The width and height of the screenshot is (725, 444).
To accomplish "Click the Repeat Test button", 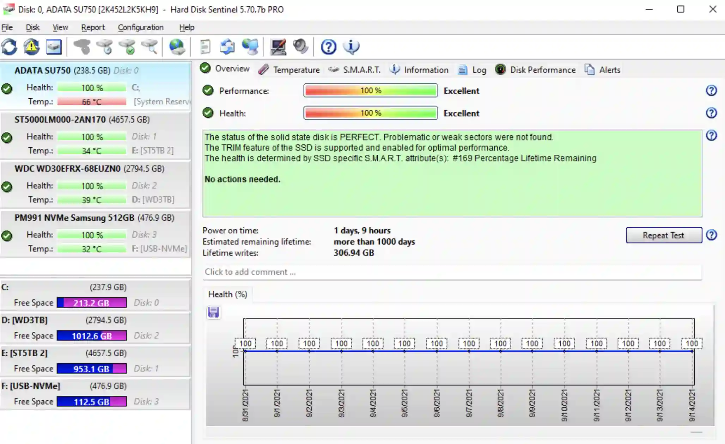I will (x=664, y=235).
